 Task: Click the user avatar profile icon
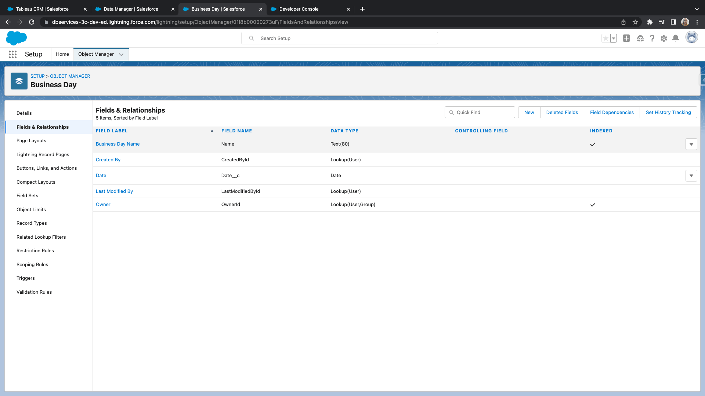[691, 37]
